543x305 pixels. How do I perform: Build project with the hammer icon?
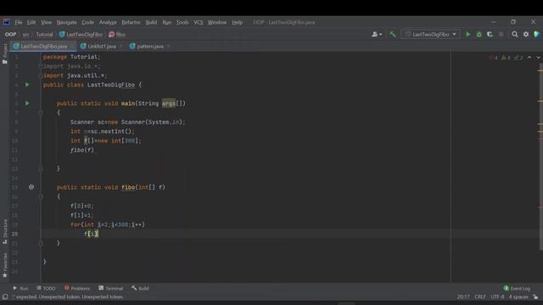pyautogui.click(x=392, y=34)
